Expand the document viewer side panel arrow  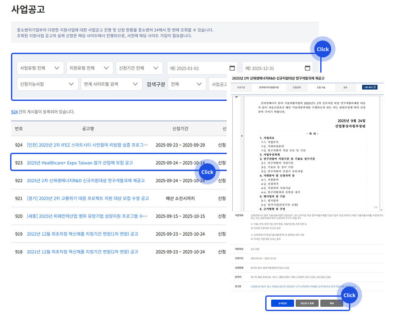pyautogui.click(x=242, y=136)
